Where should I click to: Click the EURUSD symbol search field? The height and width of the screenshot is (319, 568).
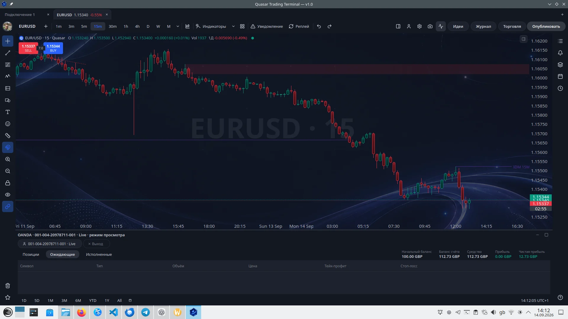(27, 26)
